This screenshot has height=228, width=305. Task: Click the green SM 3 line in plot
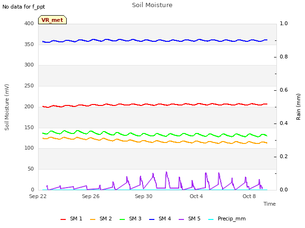155,134
